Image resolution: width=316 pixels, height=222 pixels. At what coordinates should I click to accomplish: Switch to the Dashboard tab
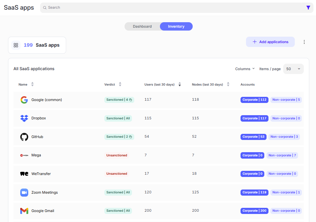pos(143,26)
